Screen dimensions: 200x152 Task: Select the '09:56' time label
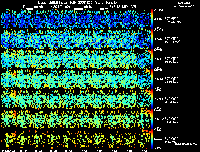pos(68,151)
